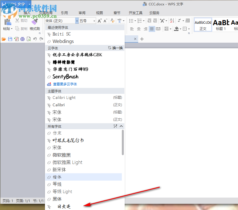The image size is (238, 210).
Task: Click the phonetic guide wén icon
Action: pyautogui.click(x=120, y=20)
